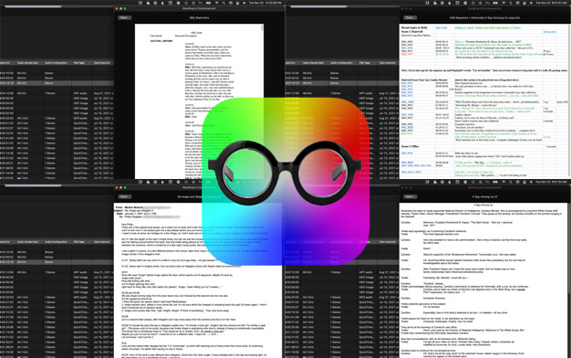The width and height of the screenshot is (571, 358).
Task: Click 'Scene 2 Office' heading in the spreadsheet
Action: 410,146
